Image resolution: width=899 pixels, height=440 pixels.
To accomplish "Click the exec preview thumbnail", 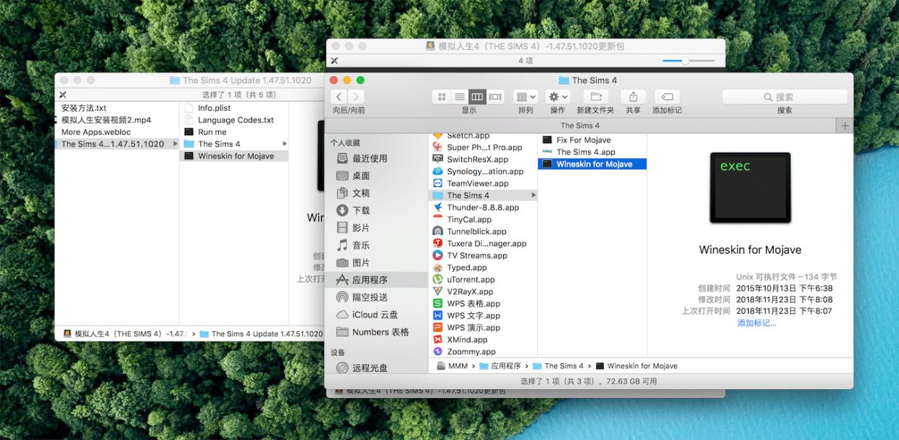I will coord(750,187).
